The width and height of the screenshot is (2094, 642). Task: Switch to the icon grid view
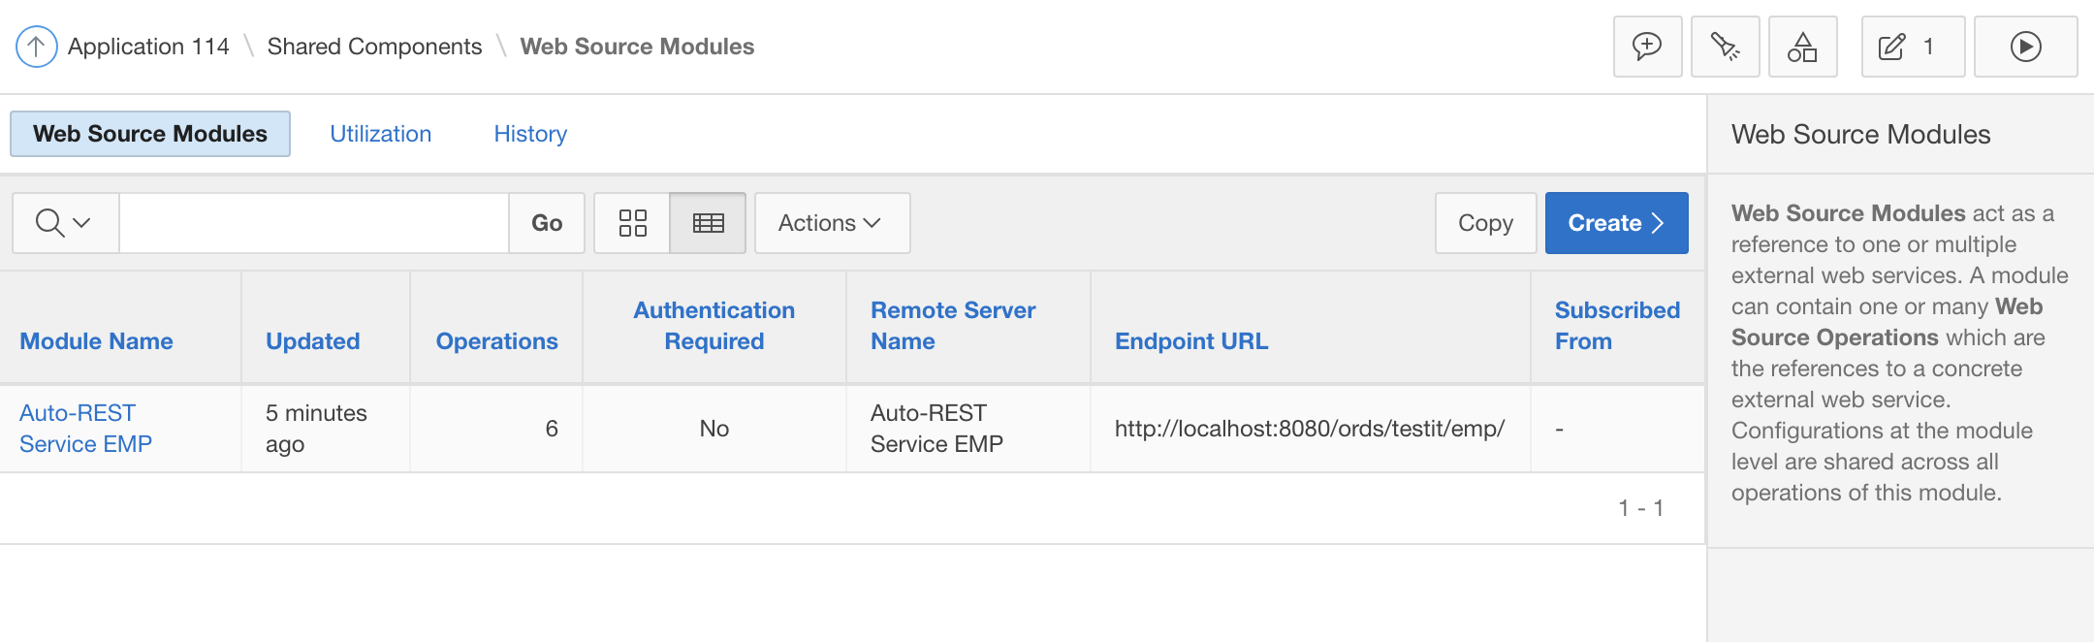coord(632,223)
